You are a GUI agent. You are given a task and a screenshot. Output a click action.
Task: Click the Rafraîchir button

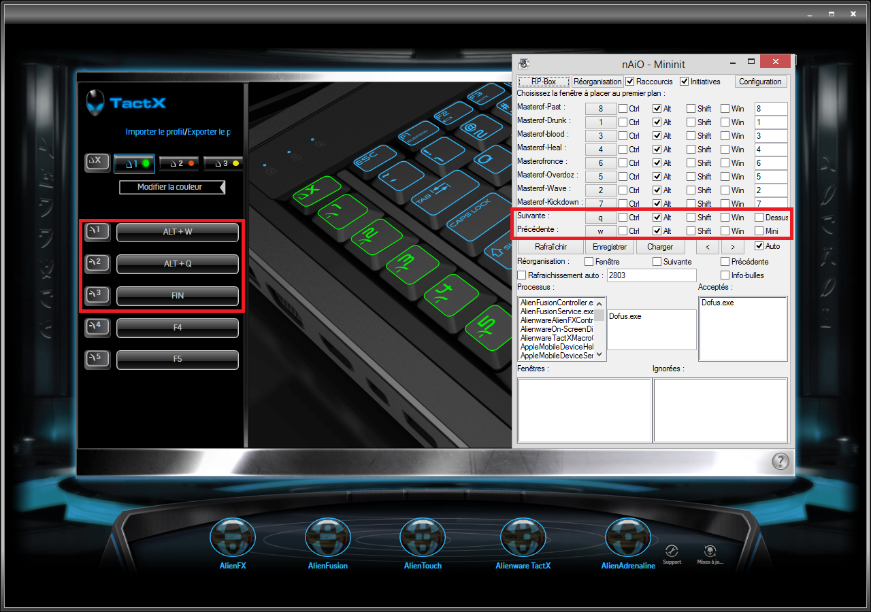550,247
